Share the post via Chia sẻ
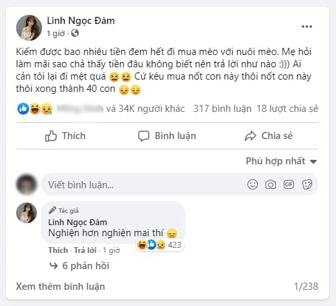 [x=269, y=136]
